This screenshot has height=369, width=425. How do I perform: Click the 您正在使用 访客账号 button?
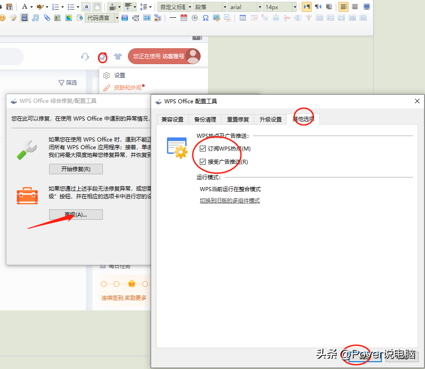point(164,56)
